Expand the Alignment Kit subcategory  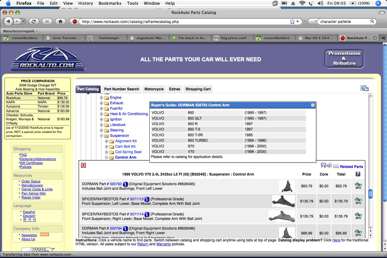coord(107,141)
